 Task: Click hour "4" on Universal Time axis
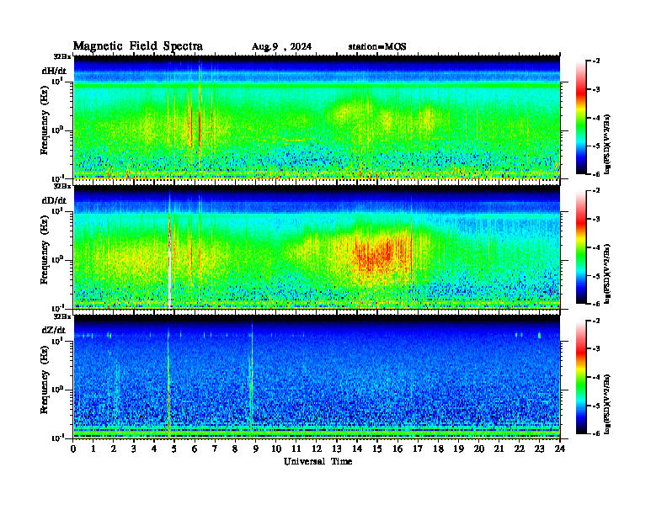pos(154,449)
